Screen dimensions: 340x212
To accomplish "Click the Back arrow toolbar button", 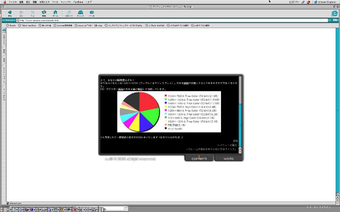I will [10, 13].
